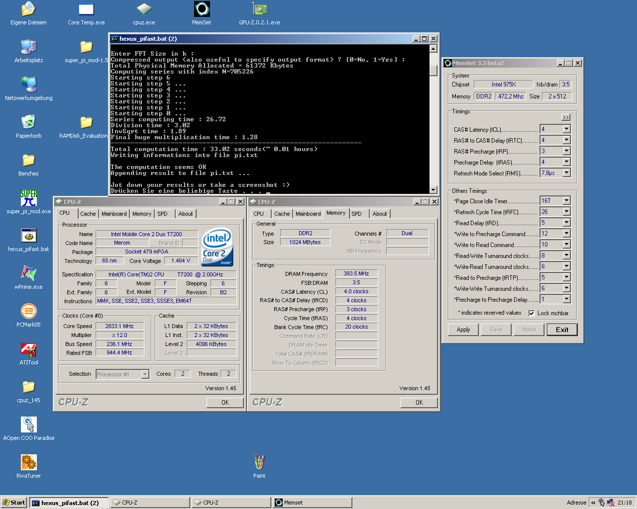The width and height of the screenshot is (637, 509).
Task: Click OK in the left CPU-Z window
Action: click(225, 403)
